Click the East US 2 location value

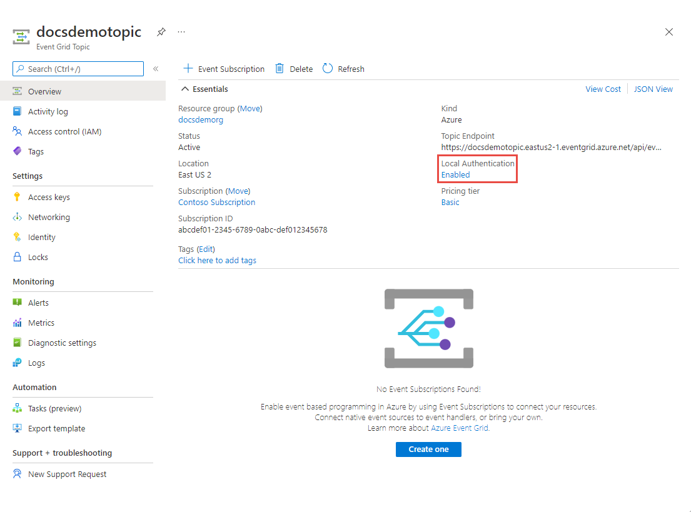pos(194,175)
